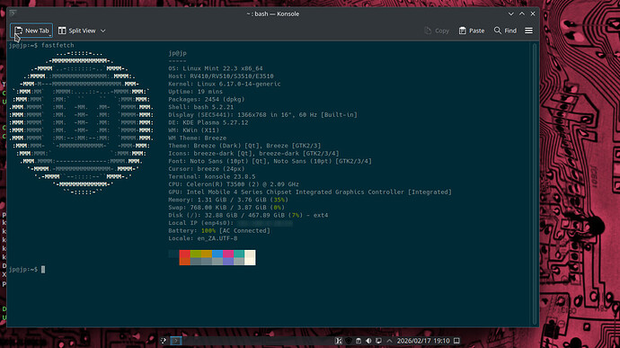Image resolution: width=620 pixels, height=348 pixels.
Task: Open Find in Konsole
Action: (505, 31)
